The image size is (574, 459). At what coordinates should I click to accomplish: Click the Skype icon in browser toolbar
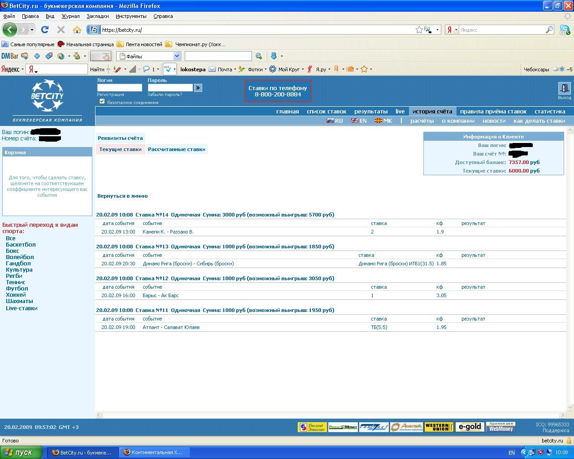pos(565,30)
